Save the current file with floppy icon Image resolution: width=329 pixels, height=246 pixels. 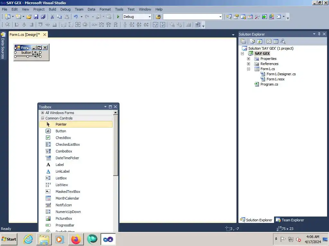(36, 17)
